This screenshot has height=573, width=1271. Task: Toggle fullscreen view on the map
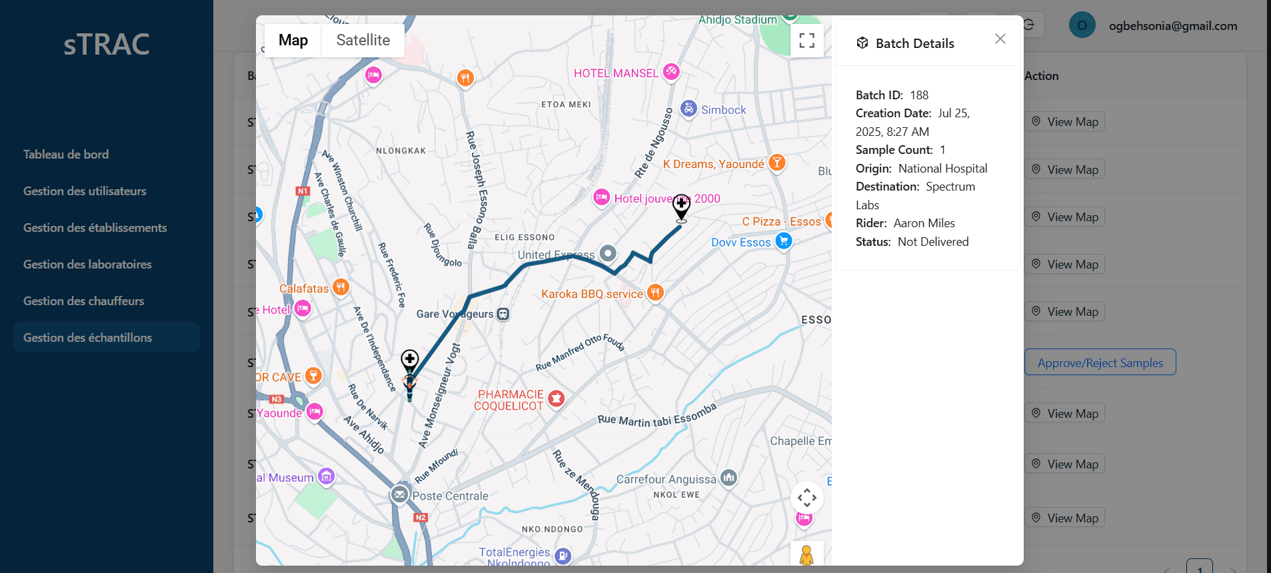pos(806,41)
